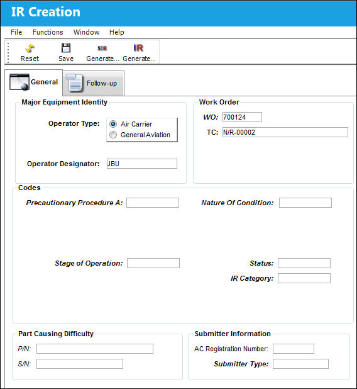Open the Window menu

pos(87,32)
